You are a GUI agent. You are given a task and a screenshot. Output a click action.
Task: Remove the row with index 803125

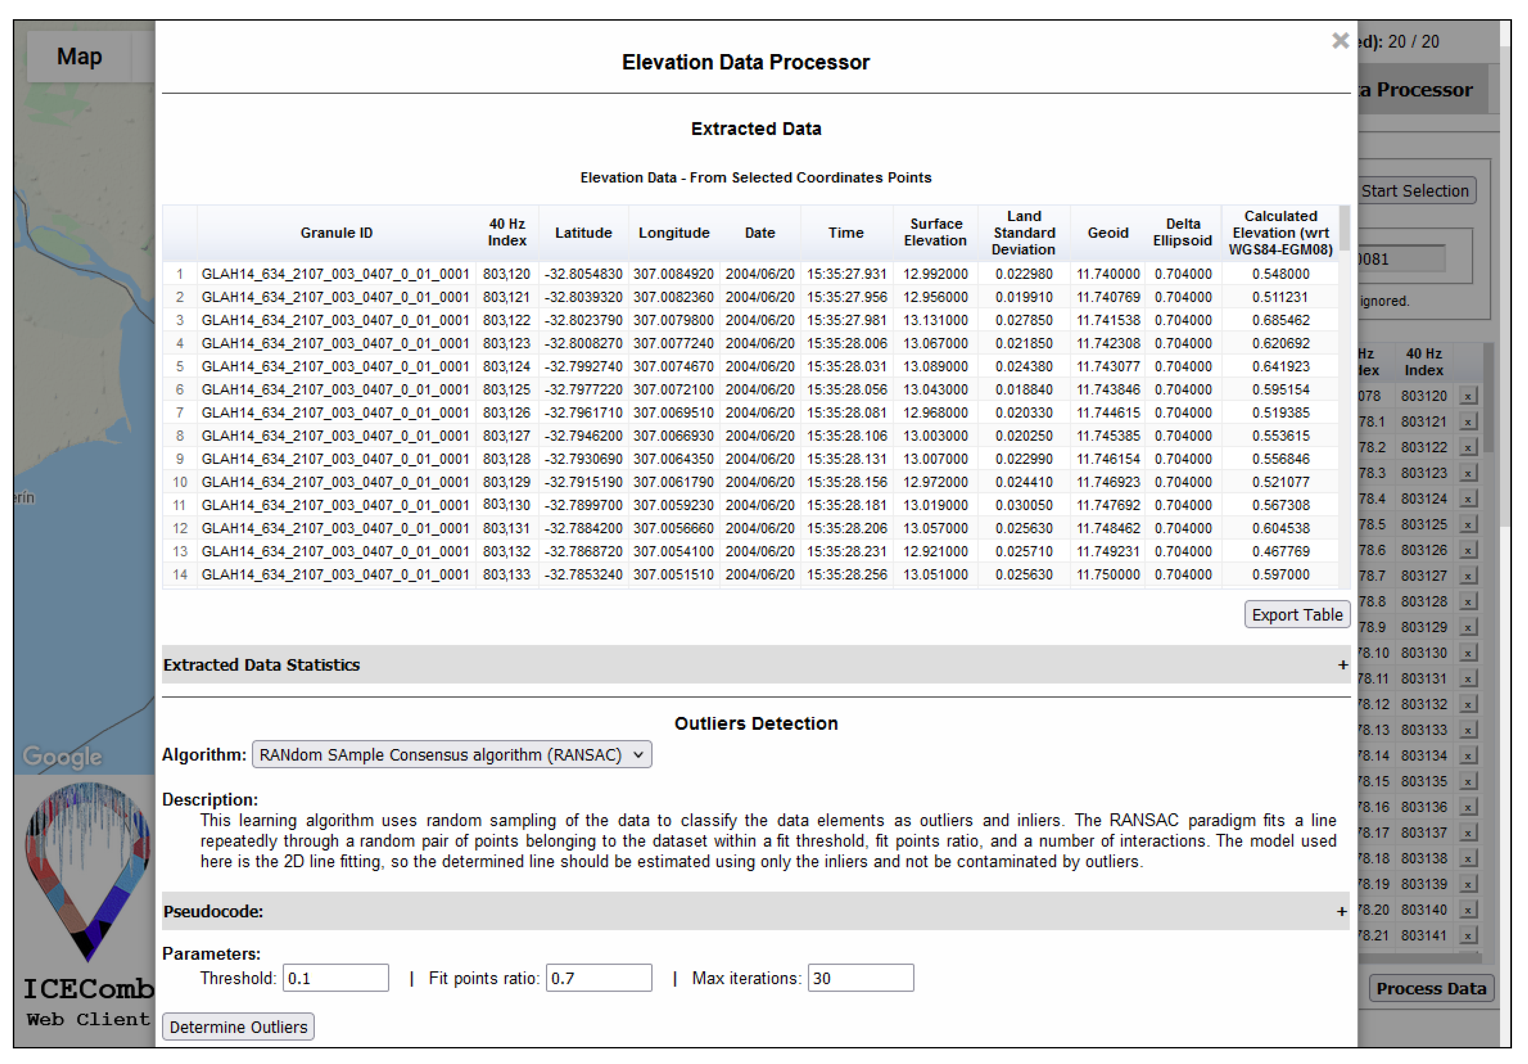(1468, 525)
